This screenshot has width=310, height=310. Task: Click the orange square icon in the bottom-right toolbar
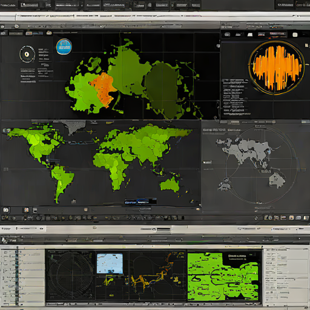(x=291, y=217)
